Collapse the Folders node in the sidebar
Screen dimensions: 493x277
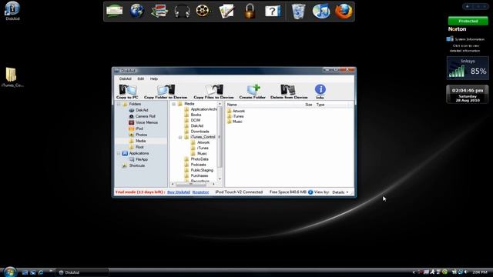119,104
